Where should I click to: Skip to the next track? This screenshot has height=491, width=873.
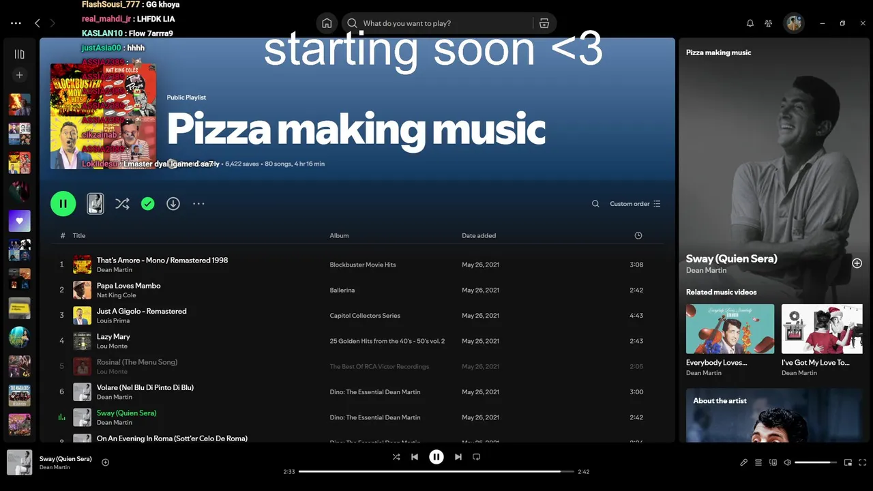[458, 457]
